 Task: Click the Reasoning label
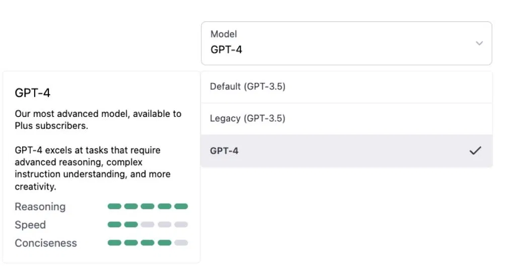click(x=40, y=207)
